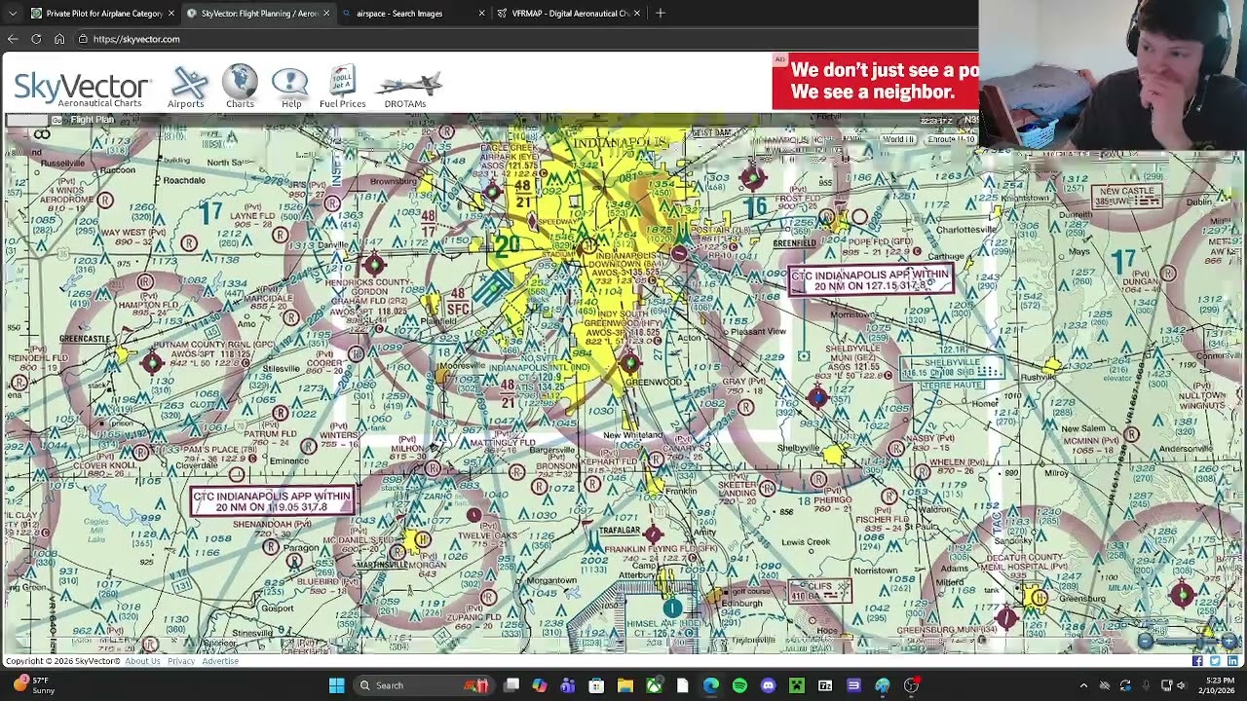This screenshot has height=701, width=1247.
Task: Open Discord from the taskbar
Action: 768,685
